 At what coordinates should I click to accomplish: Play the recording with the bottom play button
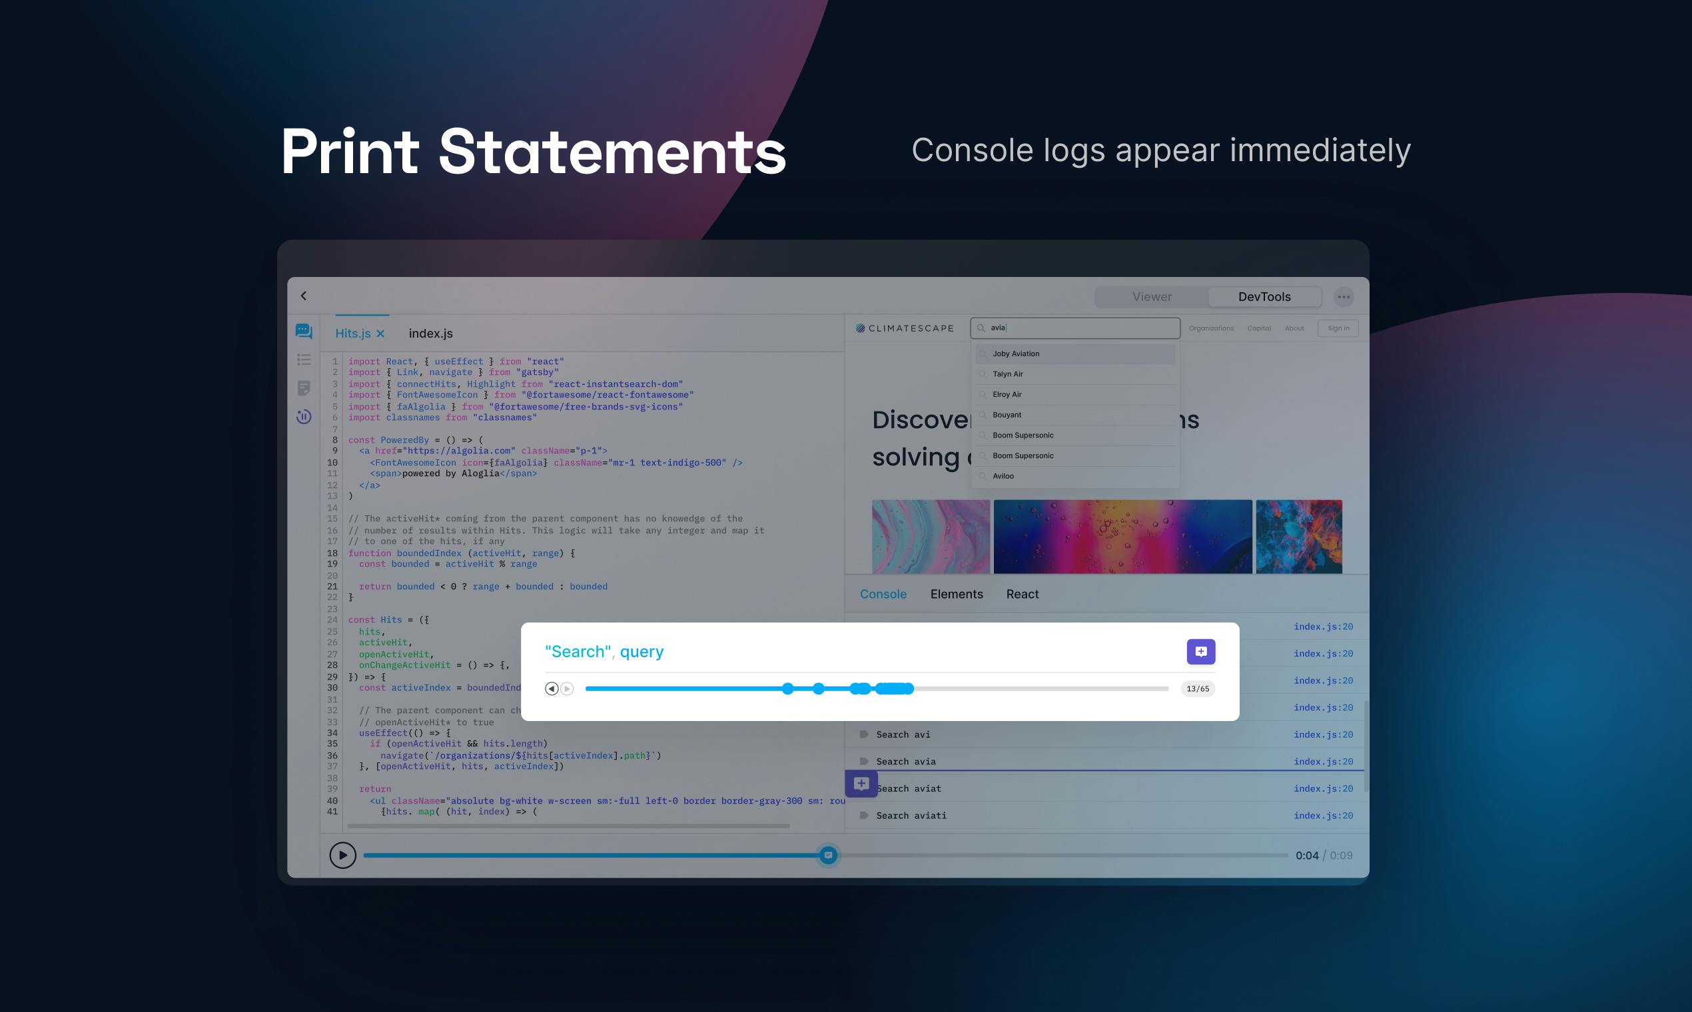point(342,855)
